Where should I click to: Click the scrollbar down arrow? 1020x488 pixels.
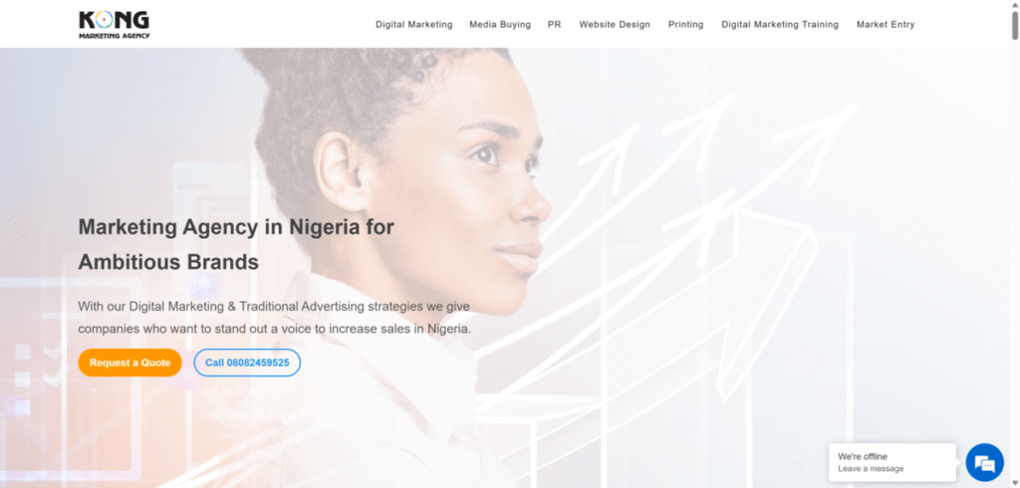point(1015,484)
